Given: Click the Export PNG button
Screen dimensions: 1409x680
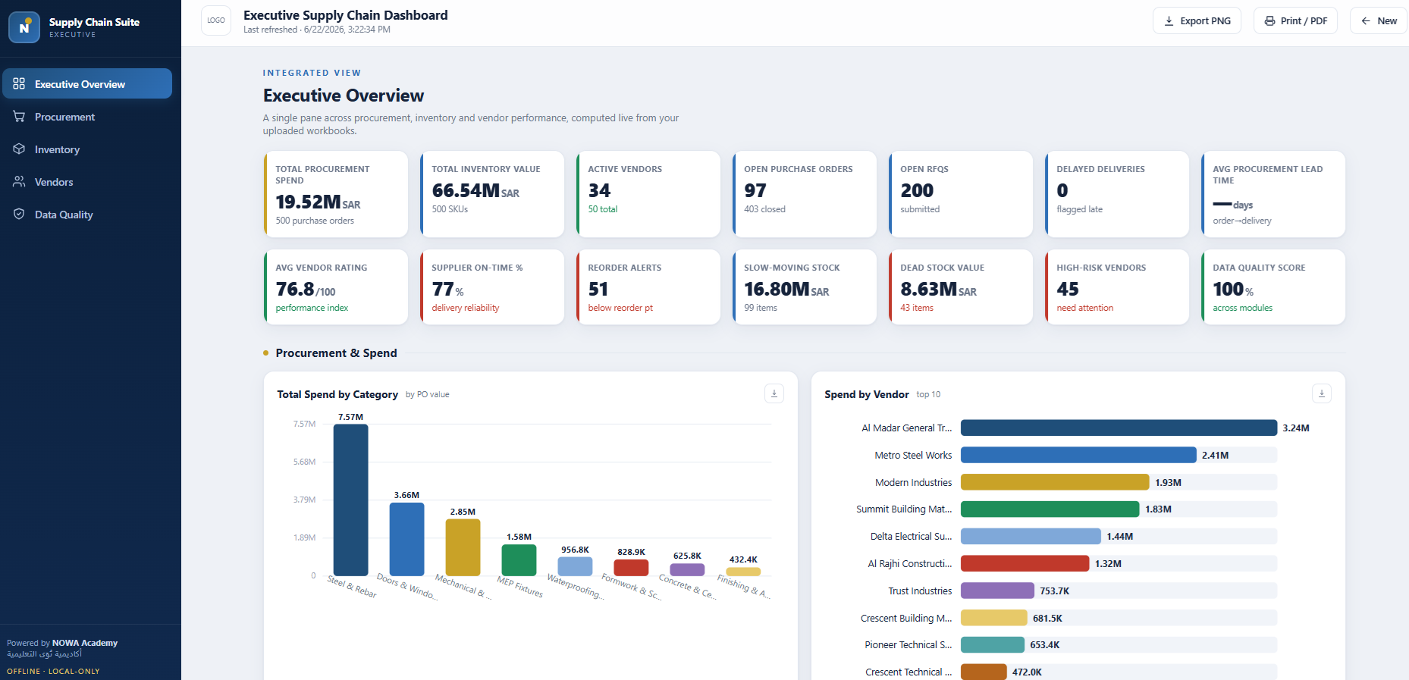Looking at the screenshot, I should point(1197,20).
